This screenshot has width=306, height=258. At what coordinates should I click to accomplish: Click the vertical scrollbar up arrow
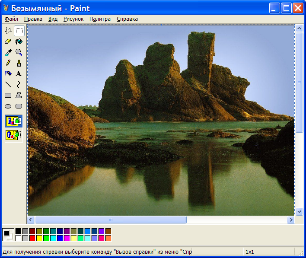pos(299,29)
